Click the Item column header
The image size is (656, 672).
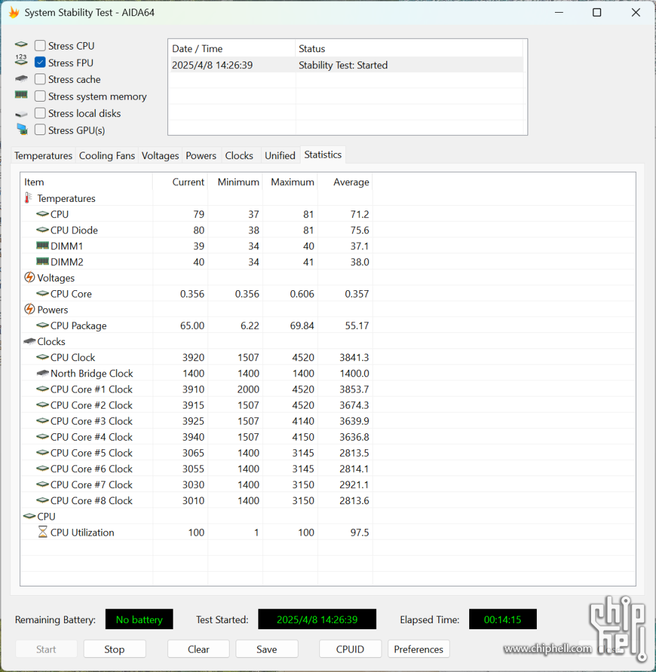pyautogui.click(x=86, y=182)
